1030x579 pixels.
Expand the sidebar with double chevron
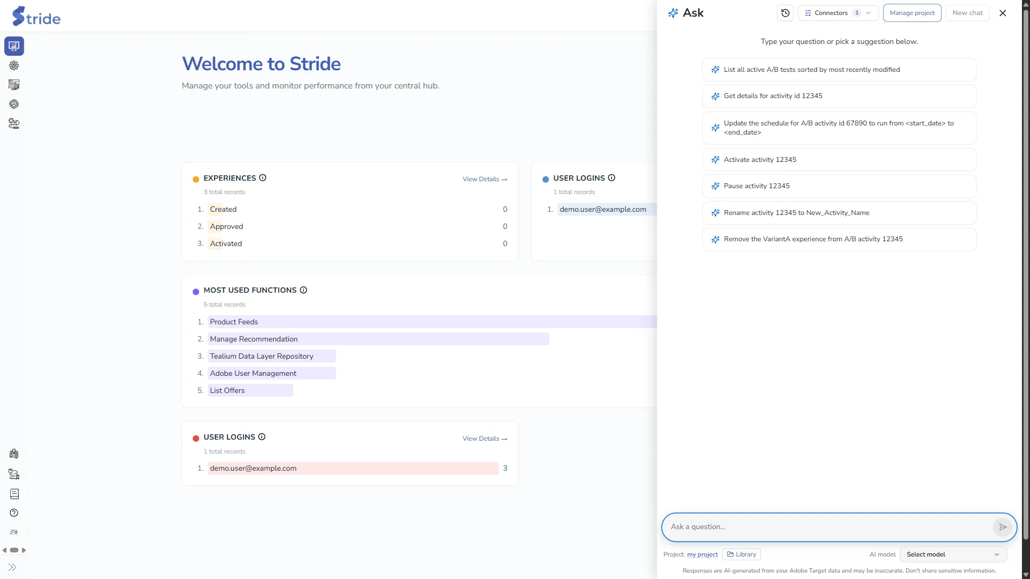click(12, 567)
